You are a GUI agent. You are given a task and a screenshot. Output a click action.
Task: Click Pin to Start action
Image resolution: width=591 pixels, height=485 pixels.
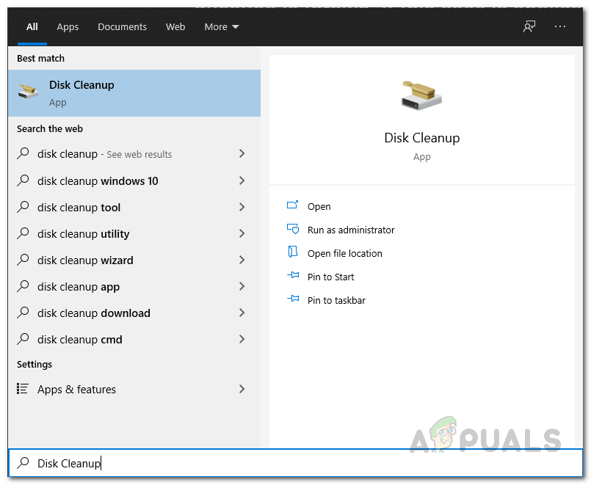coord(330,277)
